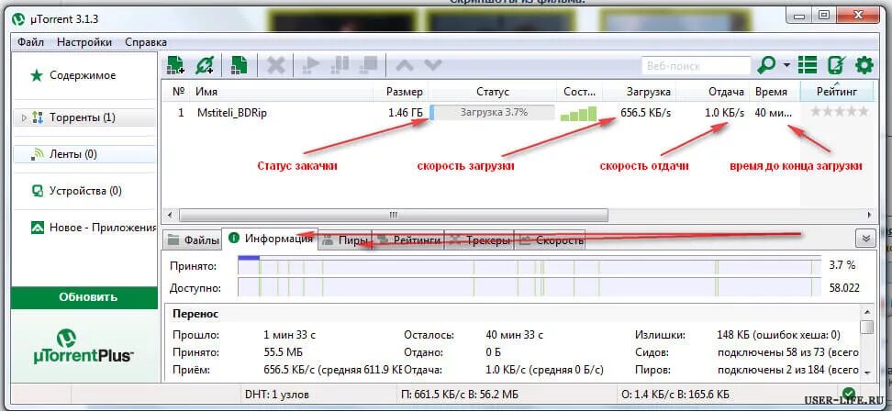892x412 pixels.
Task: Click the Принято pieces progress bar
Action: point(530,266)
